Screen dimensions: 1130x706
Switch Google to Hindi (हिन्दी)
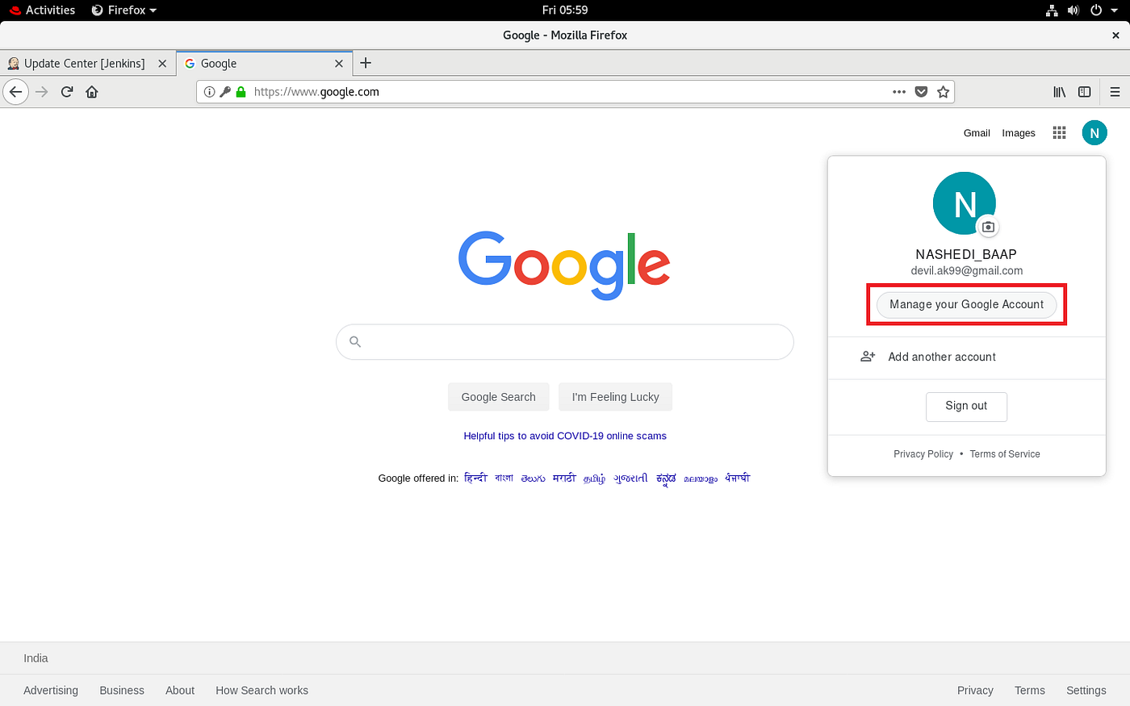tap(475, 478)
